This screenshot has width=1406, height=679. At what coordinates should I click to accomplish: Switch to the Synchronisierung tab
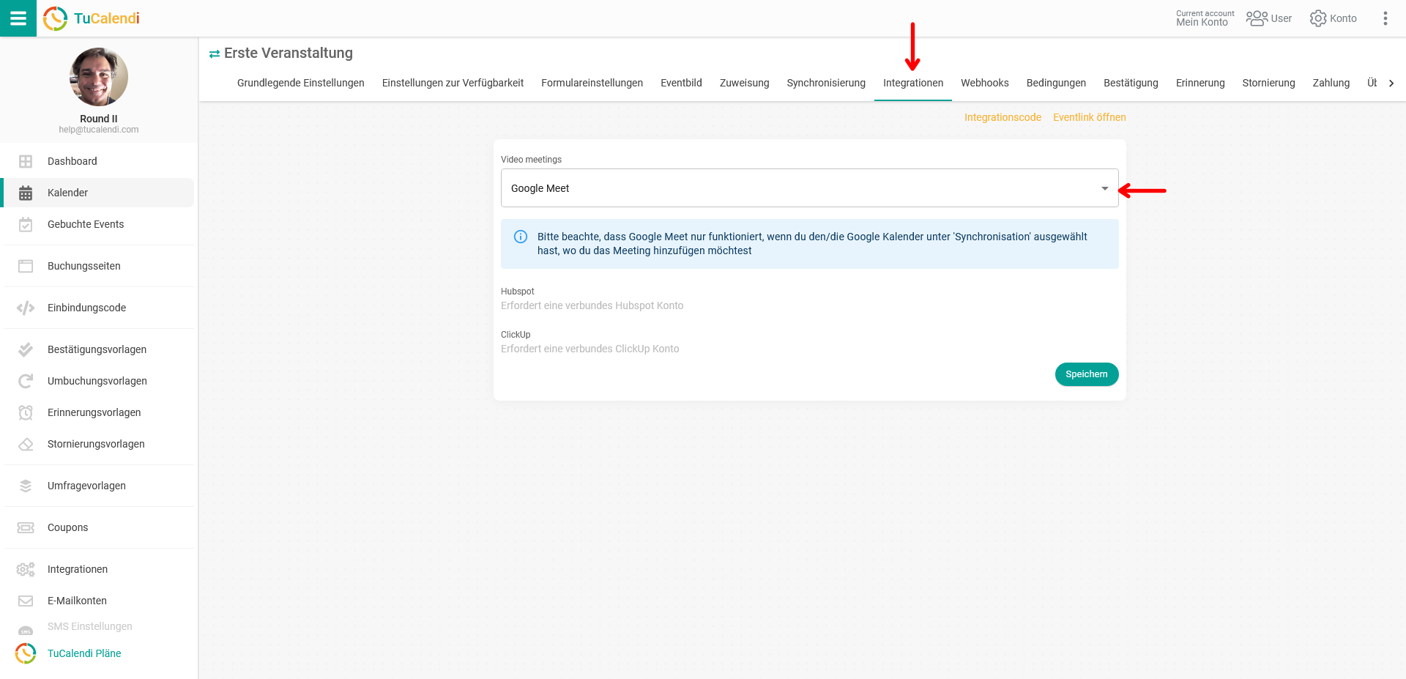coord(825,83)
